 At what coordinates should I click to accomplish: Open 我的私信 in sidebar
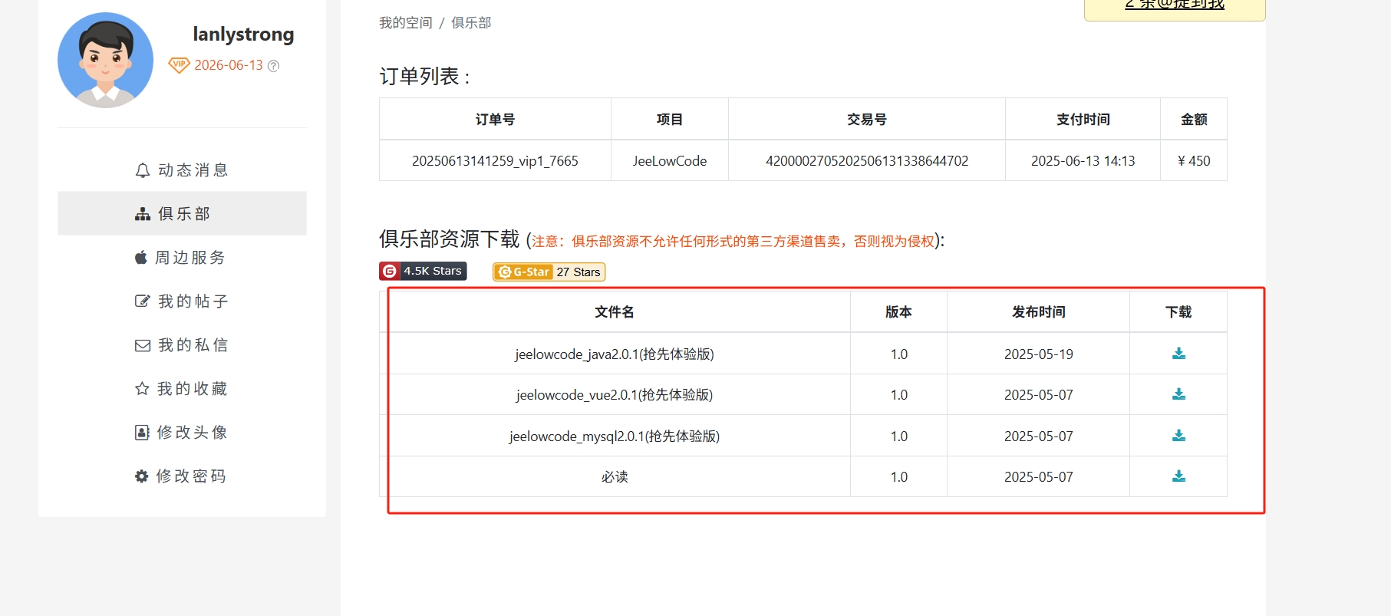tap(182, 345)
